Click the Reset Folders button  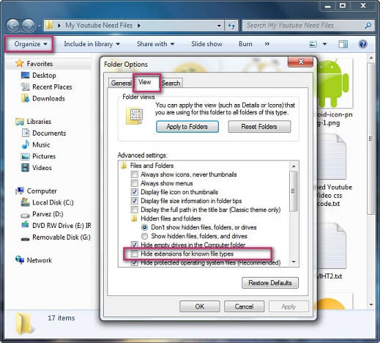259,127
